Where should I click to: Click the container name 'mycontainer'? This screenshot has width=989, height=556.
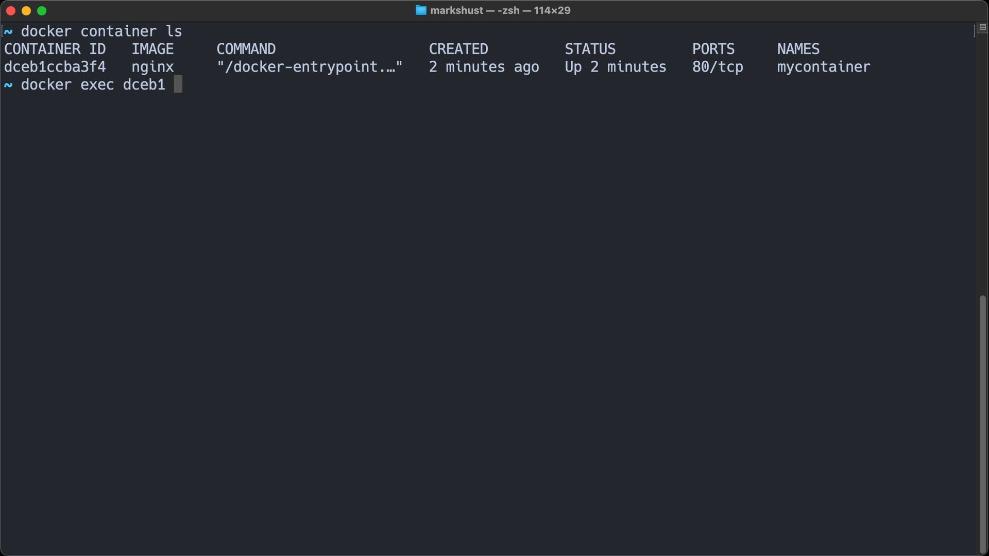tap(824, 67)
